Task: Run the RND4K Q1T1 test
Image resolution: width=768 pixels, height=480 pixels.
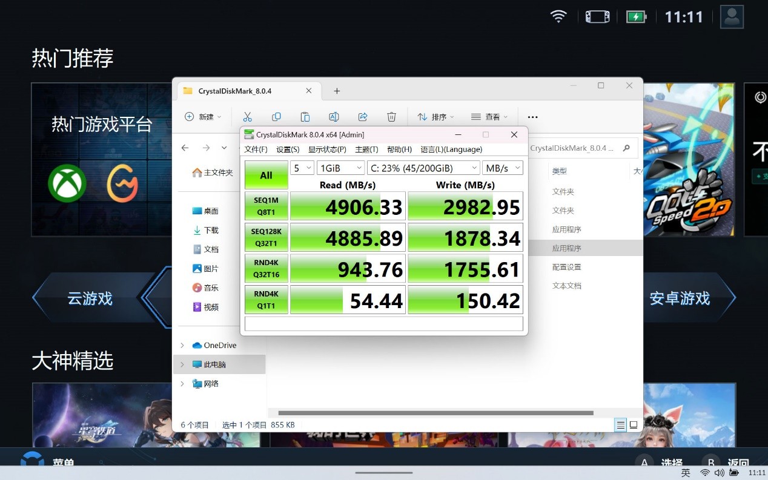Action: coord(266,300)
